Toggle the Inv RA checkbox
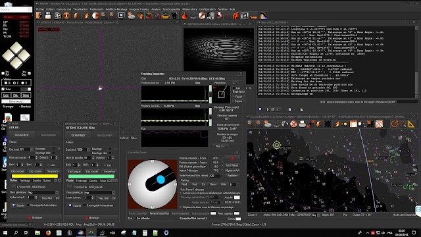The height and width of the screenshot is (237, 421). 3,73
